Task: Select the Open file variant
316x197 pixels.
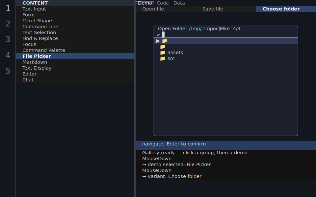Action: pyautogui.click(x=166, y=9)
